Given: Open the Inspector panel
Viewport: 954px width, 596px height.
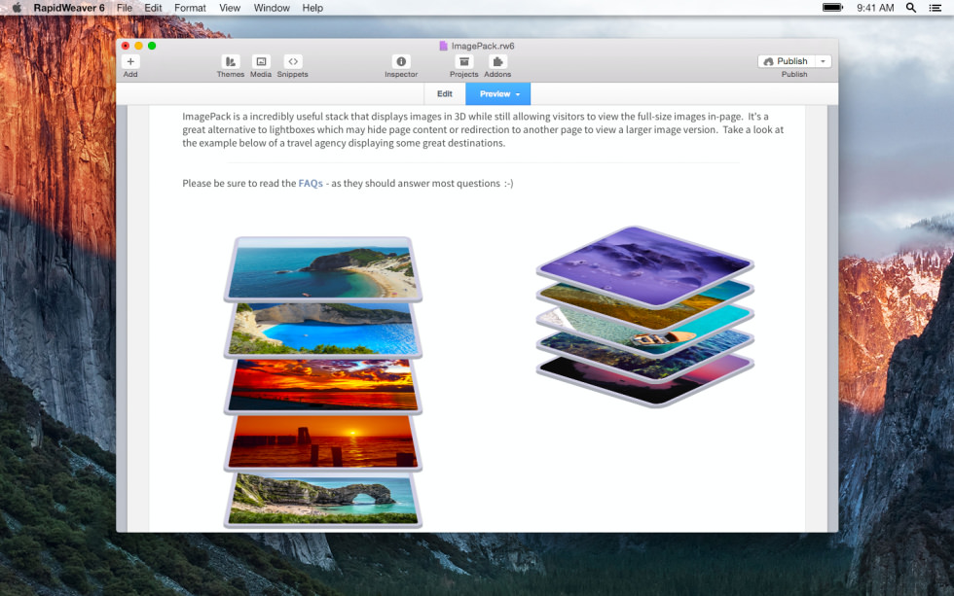Looking at the screenshot, I should 401,61.
